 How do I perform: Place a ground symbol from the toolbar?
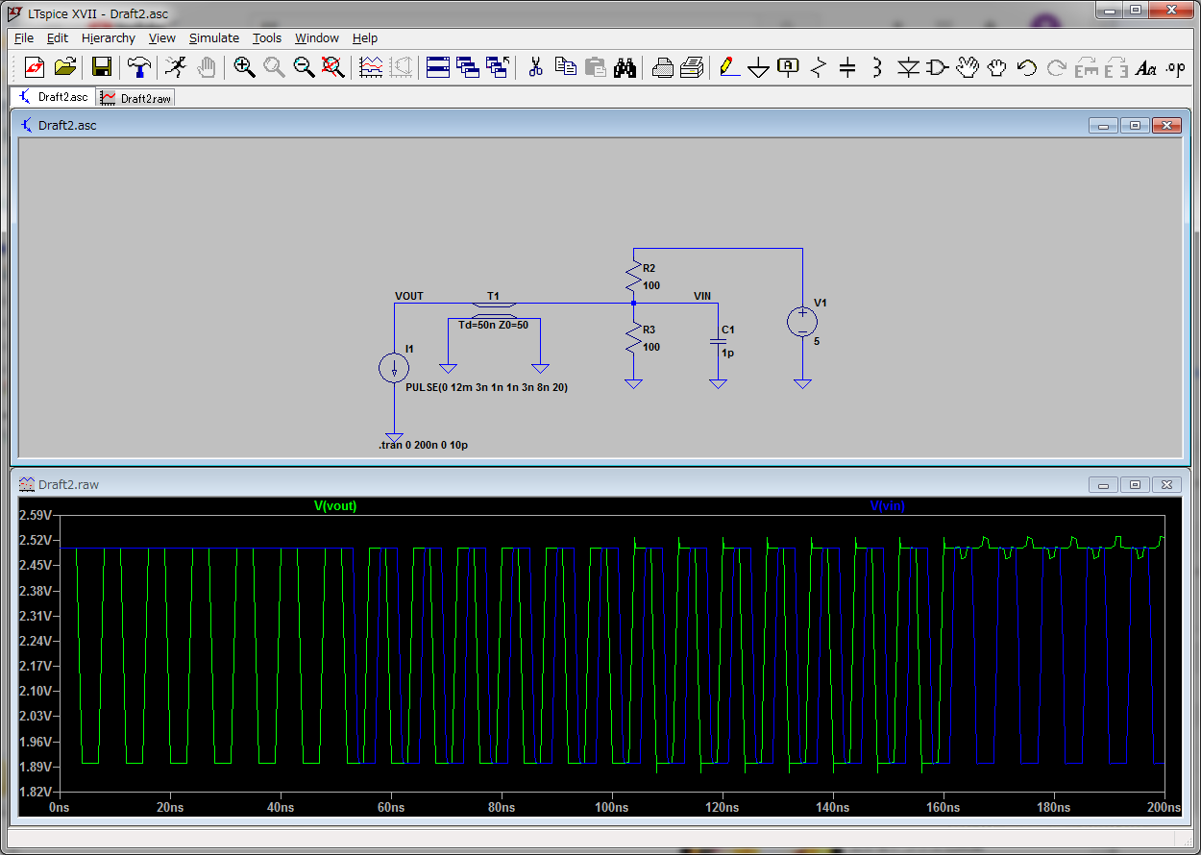[x=759, y=67]
